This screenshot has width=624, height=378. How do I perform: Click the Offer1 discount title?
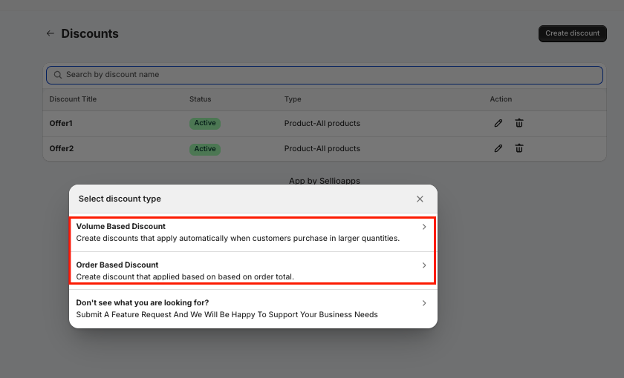tap(61, 123)
